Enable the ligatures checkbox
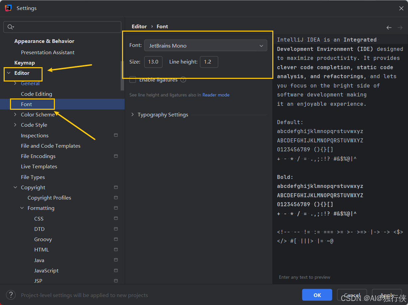Screen dimensions: 408x305 pos(133,80)
